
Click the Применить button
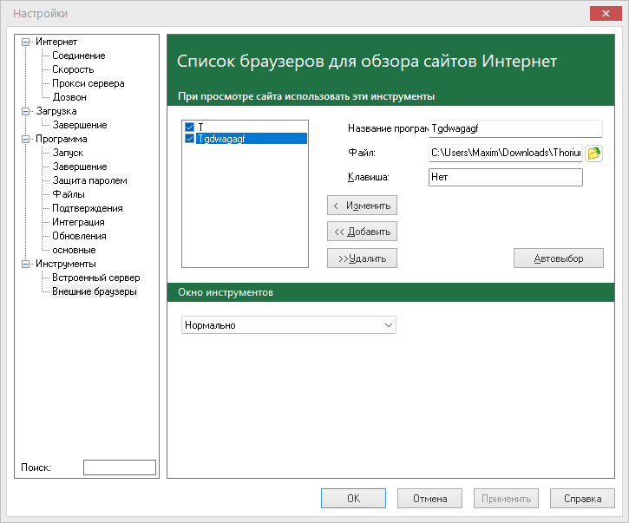(506, 498)
